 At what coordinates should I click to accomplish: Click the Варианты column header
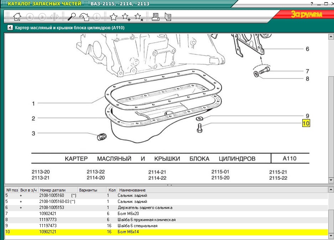tap(92, 190)
